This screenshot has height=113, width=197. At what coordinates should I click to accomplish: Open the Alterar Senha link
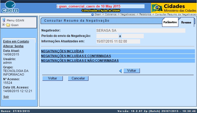click(x=13, y=46)
